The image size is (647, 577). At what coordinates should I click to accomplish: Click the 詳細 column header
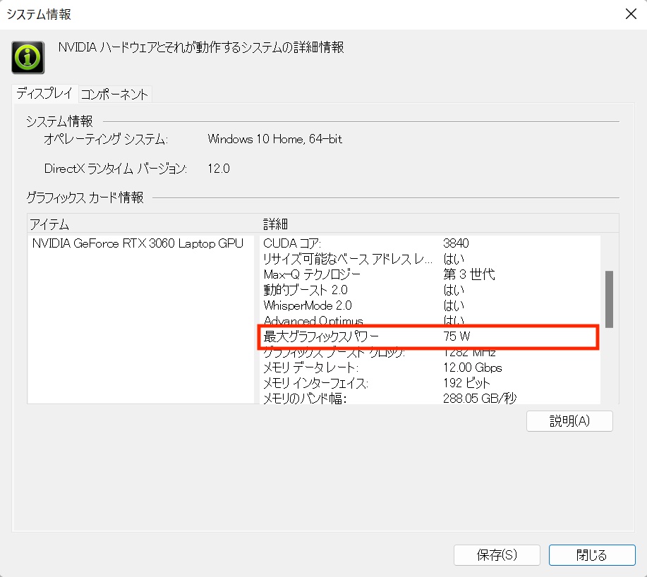(440, 224)
